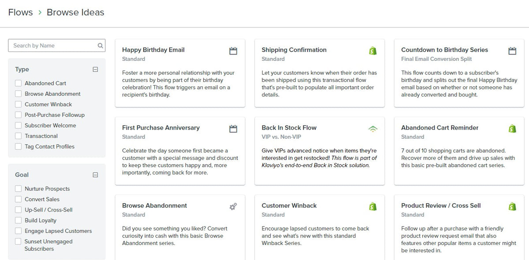Screen dimensions: 529x260
Task: Click calendar icon on Countdown to Birthday Series
Action: click(x=512, y=51)
